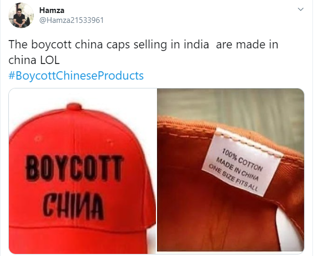Click the tweet text about boycott china caps
The width and height of the screenshot is (314, 256).
tap(143, 52)
